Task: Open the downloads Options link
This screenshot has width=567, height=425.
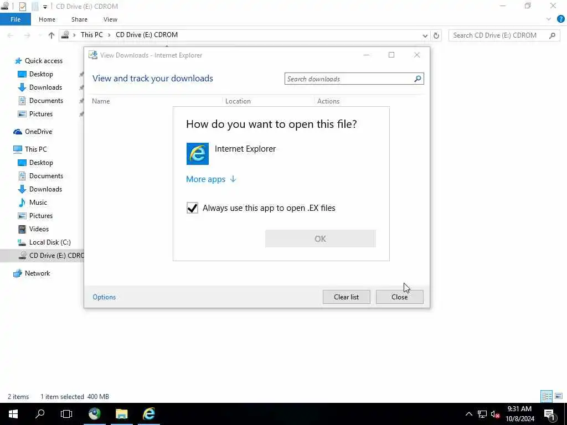Action: coord(104,297)
